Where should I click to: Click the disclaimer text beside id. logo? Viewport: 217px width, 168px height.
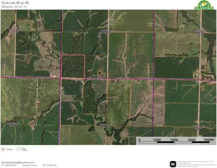click(196, 164)
